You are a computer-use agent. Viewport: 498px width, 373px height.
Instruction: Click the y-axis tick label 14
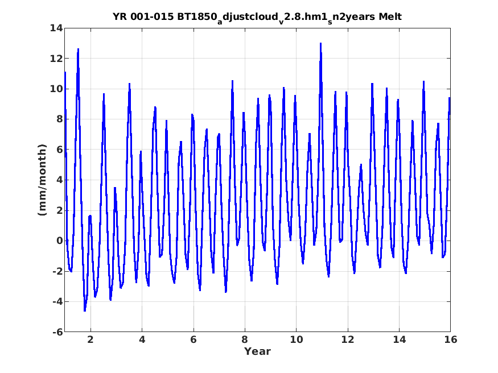click(x=56, y=28)
